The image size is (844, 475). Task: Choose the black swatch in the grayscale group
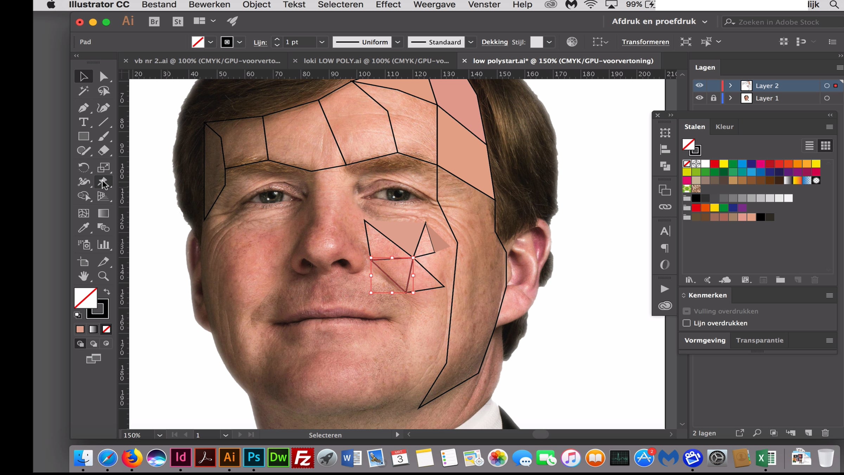coord(696,198)
